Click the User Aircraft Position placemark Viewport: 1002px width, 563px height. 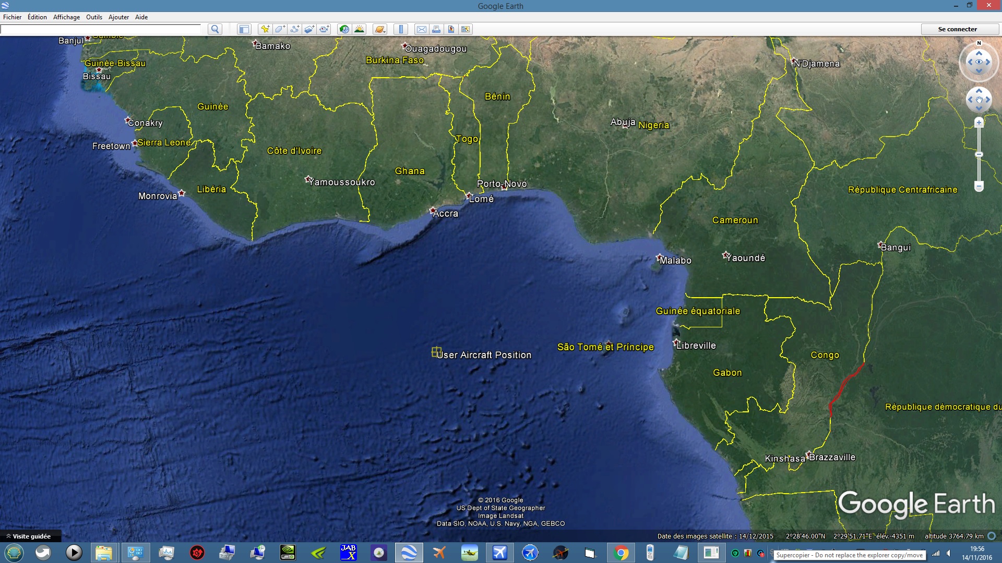point(436,352)
